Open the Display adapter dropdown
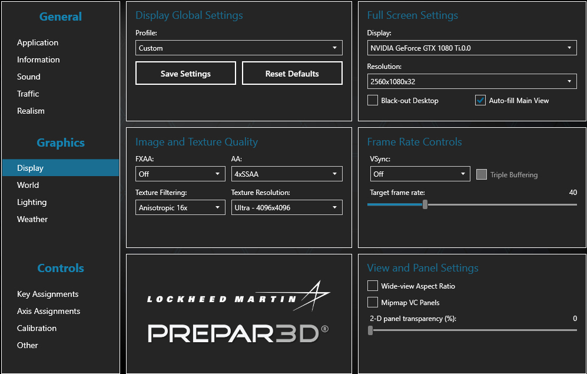This screenshot has width=587, height=374. pos(472,48)
